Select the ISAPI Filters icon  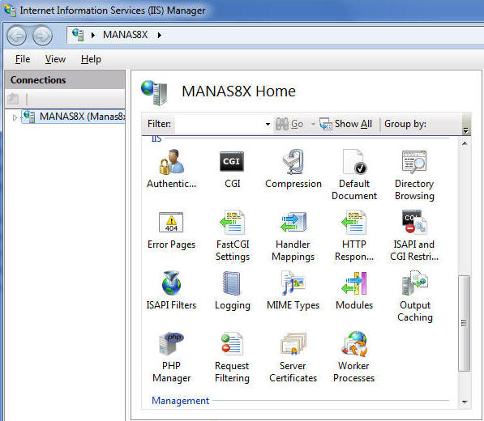tap(171, 291)
